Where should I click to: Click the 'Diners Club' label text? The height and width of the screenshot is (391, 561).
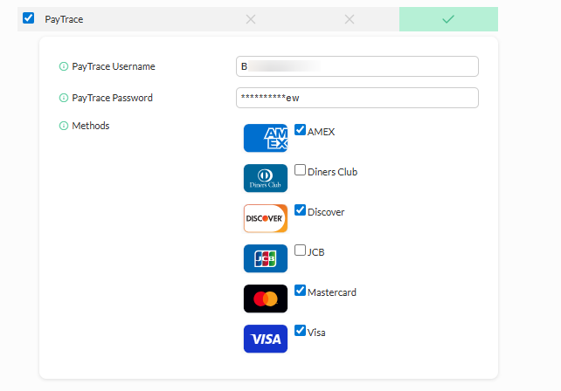332,172
